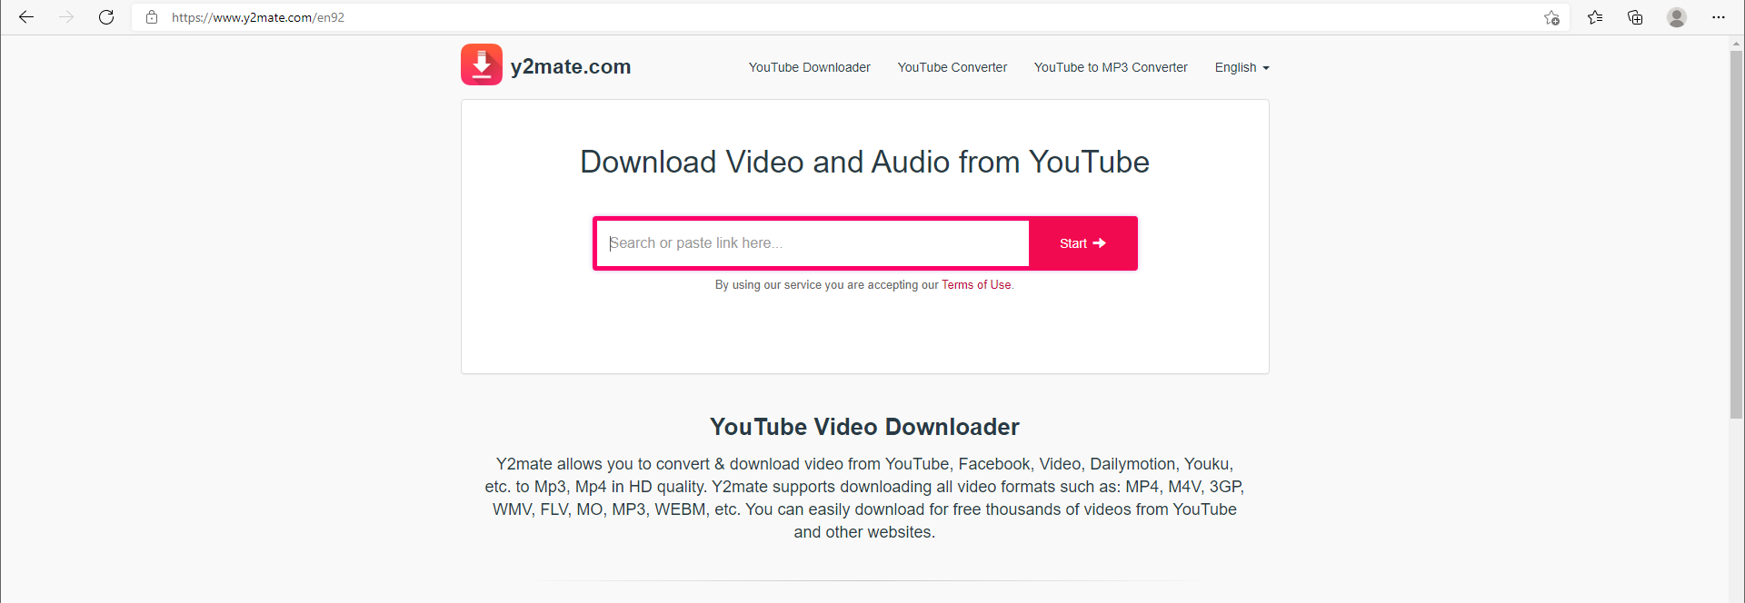1745x603 pixels.
Task: Open YouTube Downloader nav item
Action: pyautogui.click(x=809, y=67)
